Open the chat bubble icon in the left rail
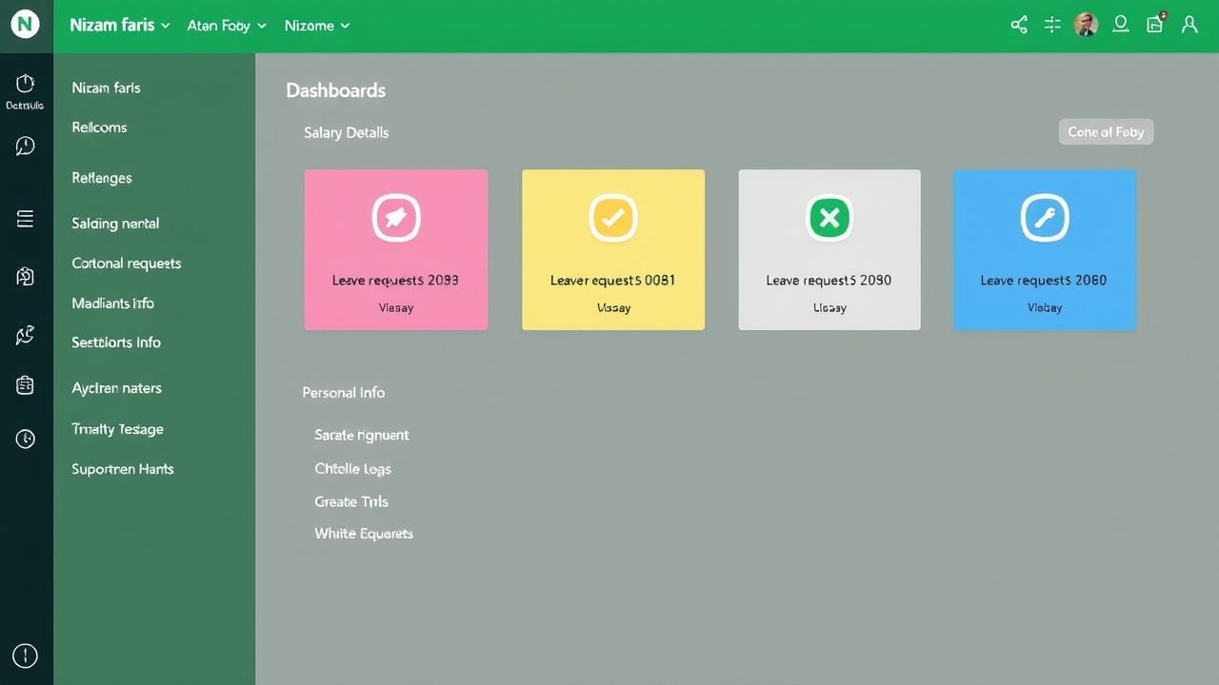 [x=25, y=145]
